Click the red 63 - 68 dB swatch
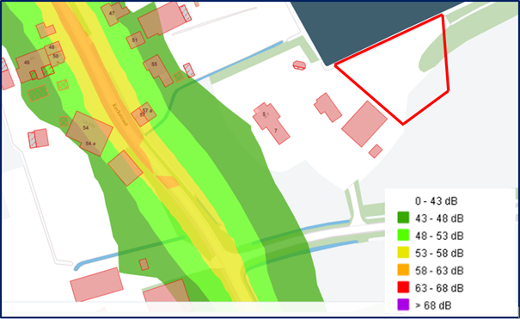The image size is (520, 319). (x=403, y=287)
